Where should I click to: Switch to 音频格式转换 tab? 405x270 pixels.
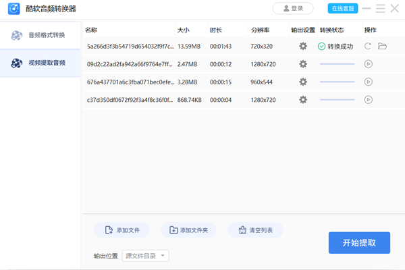(x=40, y=35)
